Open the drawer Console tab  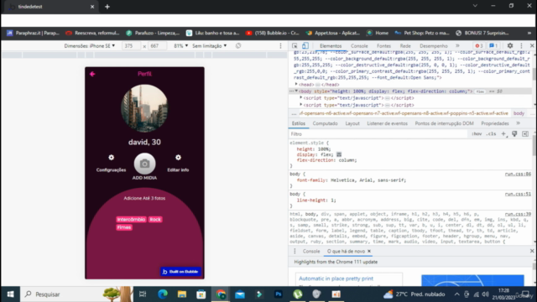coord(311,252)
